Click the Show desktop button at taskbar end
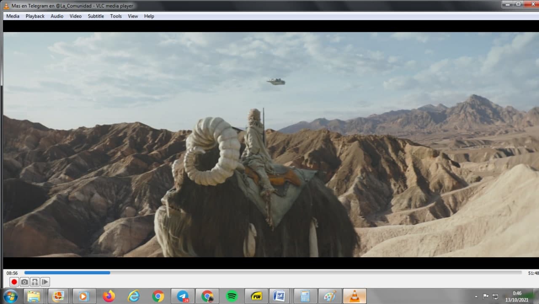539x304 pixels. (536, 296)
